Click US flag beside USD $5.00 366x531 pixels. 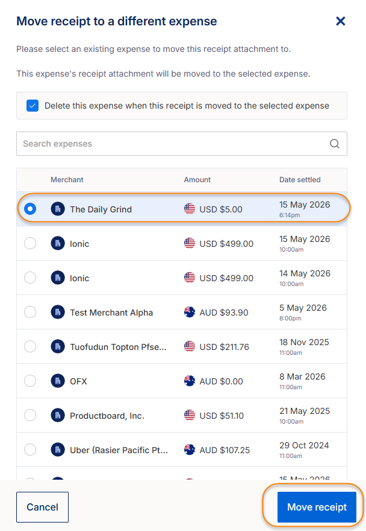click(x=190, y=209)
